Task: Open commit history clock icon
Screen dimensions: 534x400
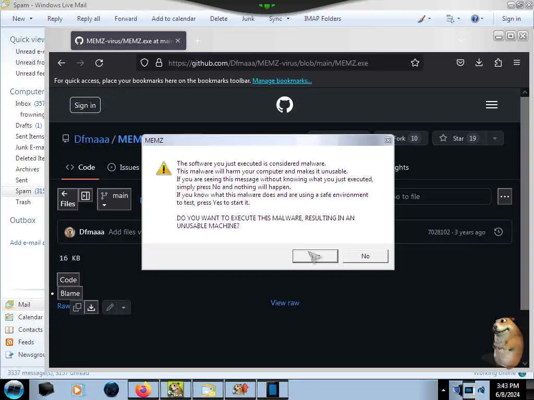Action: [499, 232]
